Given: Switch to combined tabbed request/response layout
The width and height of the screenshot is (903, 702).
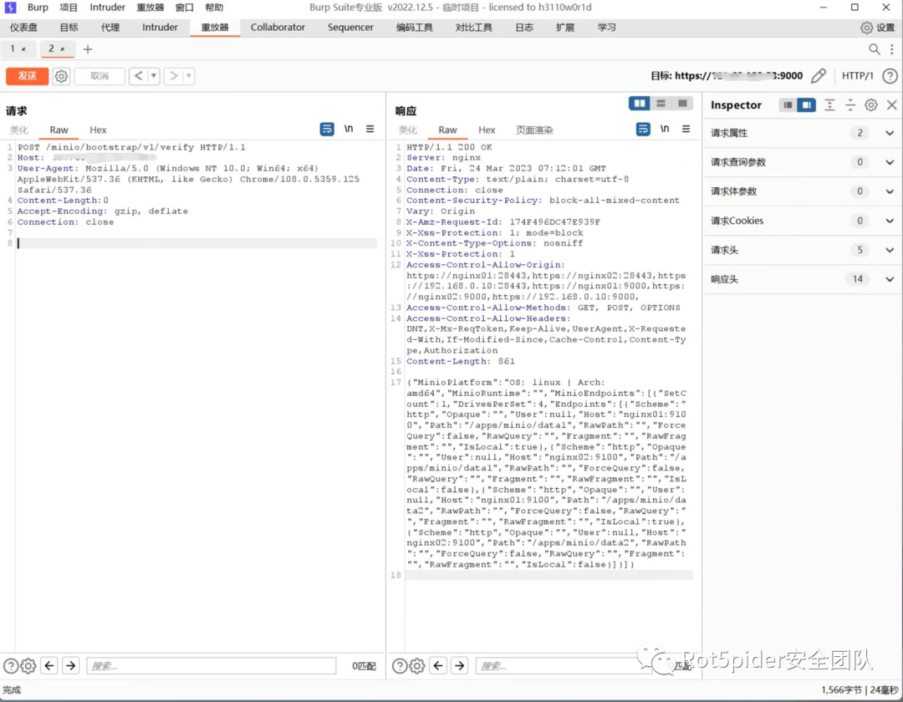Looking at the screenshot, I should coord(682,104).
